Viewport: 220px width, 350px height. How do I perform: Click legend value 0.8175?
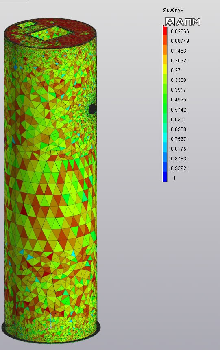[x=179, y=149]
